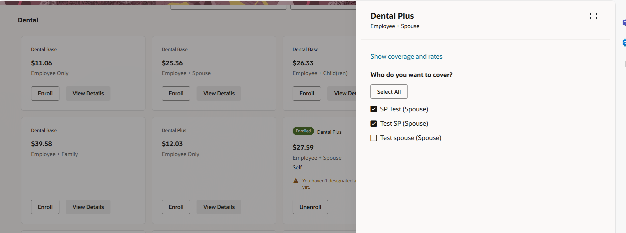Click the plus icon in sidebar
The width and height of the screenshot is (626, 233).
coord(624,64)
